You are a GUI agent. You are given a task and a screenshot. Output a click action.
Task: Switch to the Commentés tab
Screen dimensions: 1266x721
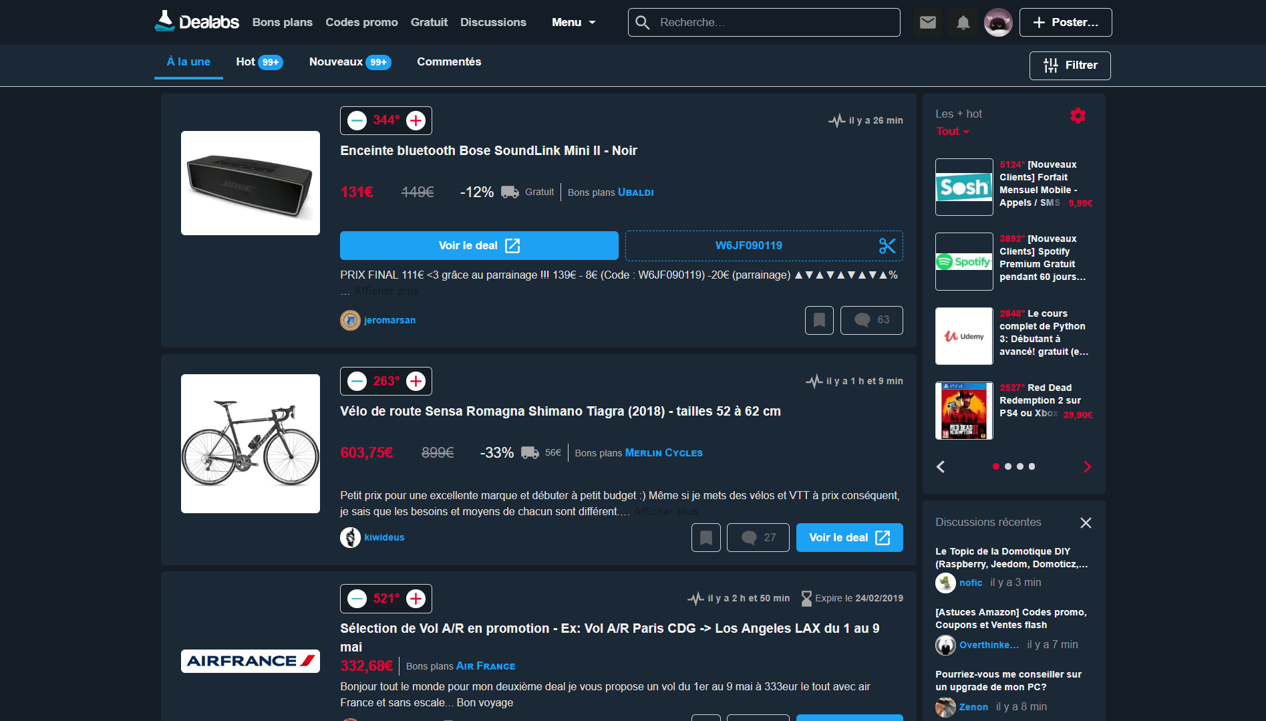pyautogui.click(x=449, y=62)
